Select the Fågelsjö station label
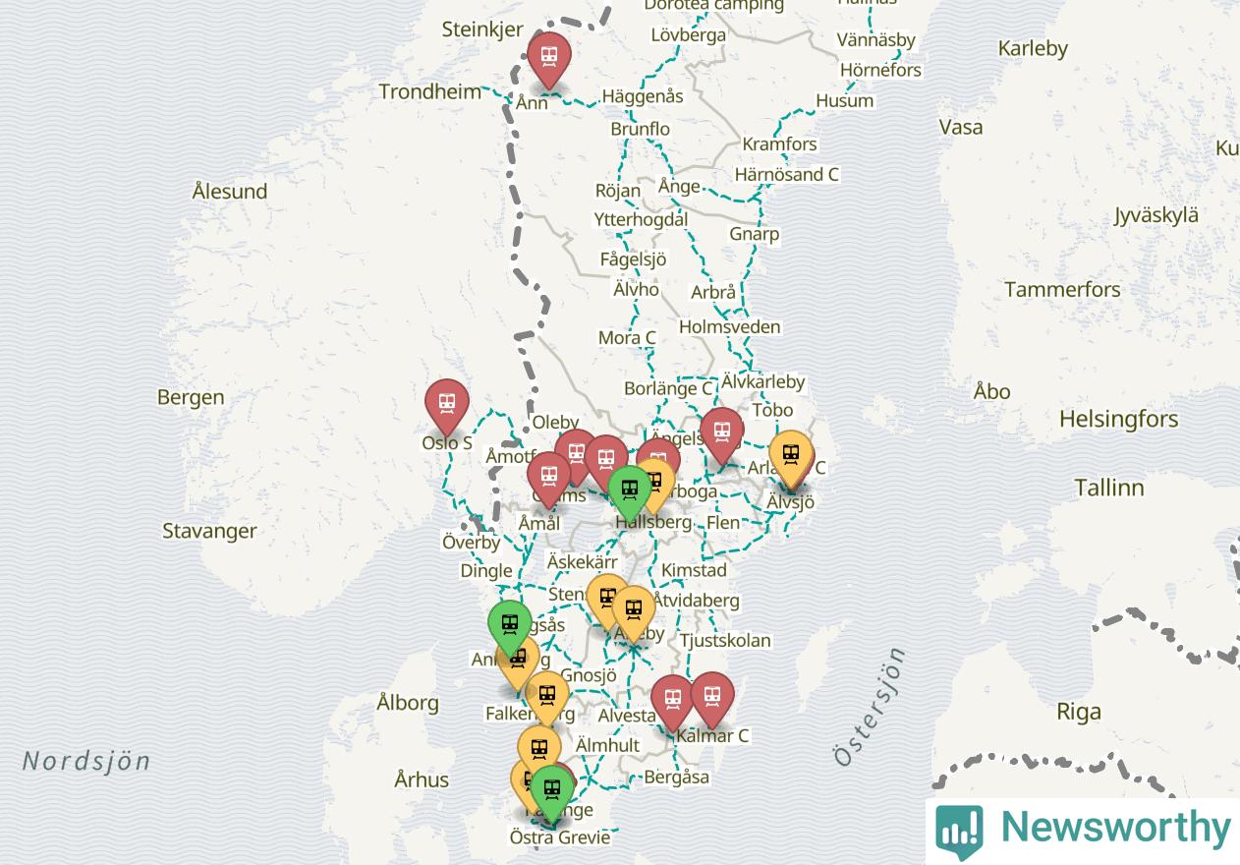 pyautogui.click(x=633, y=259)
